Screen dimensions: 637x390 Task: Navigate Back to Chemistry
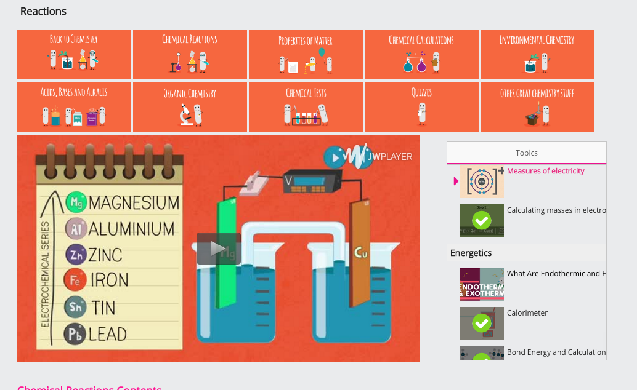pyautogui.click(x=74, y=54)
